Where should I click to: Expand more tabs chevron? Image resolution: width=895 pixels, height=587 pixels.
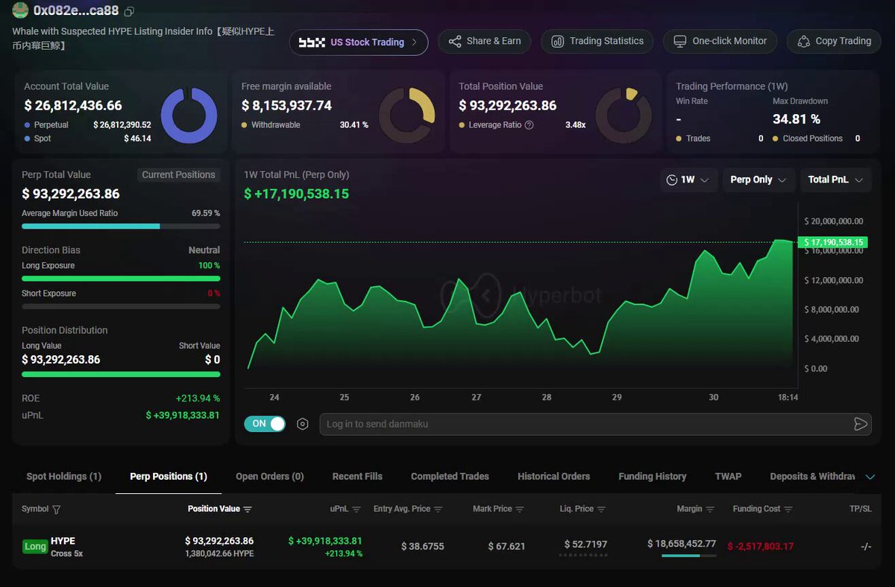870,477
